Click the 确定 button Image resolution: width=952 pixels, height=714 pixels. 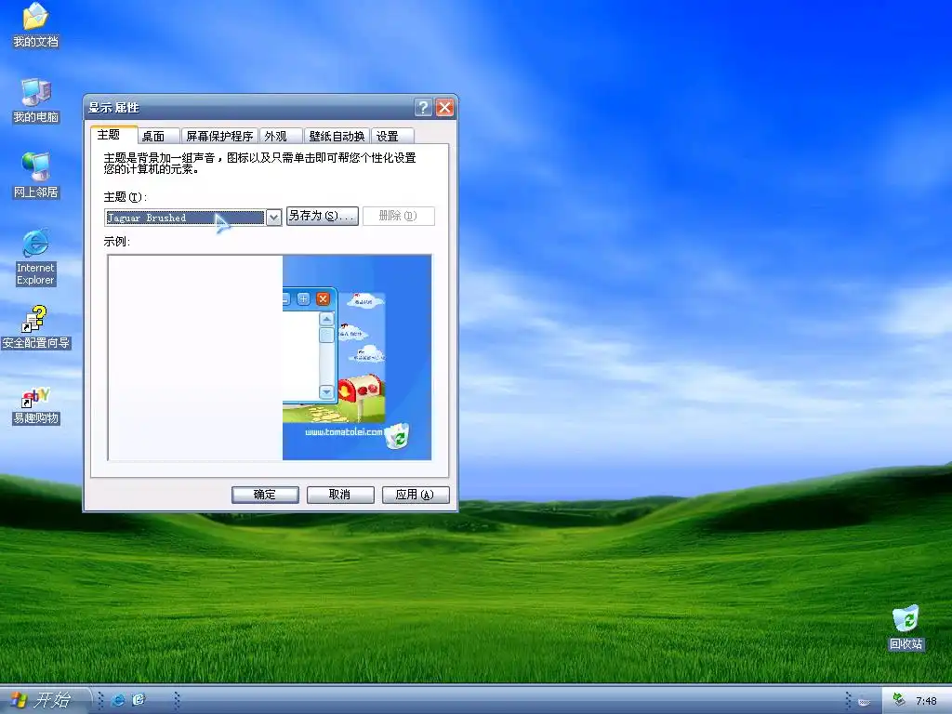coord(265,495)
